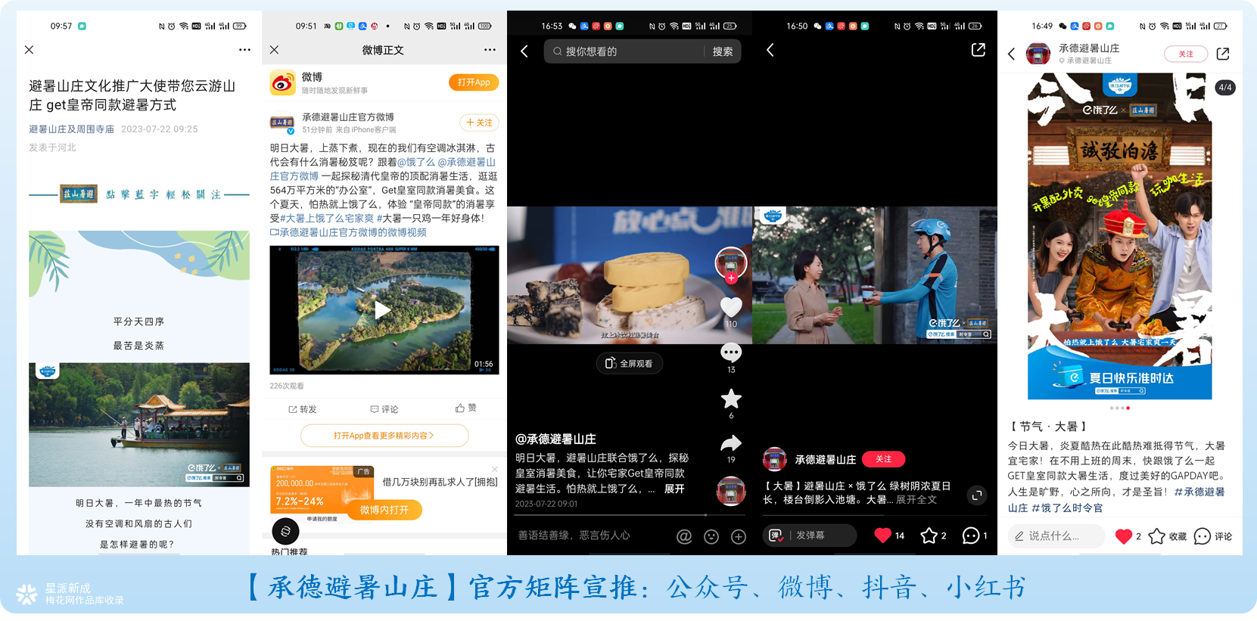Open the @饿了么 mention link

tap(416, 162)
